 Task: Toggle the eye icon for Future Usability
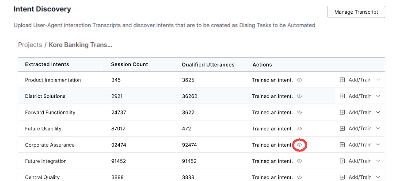(x=299, y=129)
